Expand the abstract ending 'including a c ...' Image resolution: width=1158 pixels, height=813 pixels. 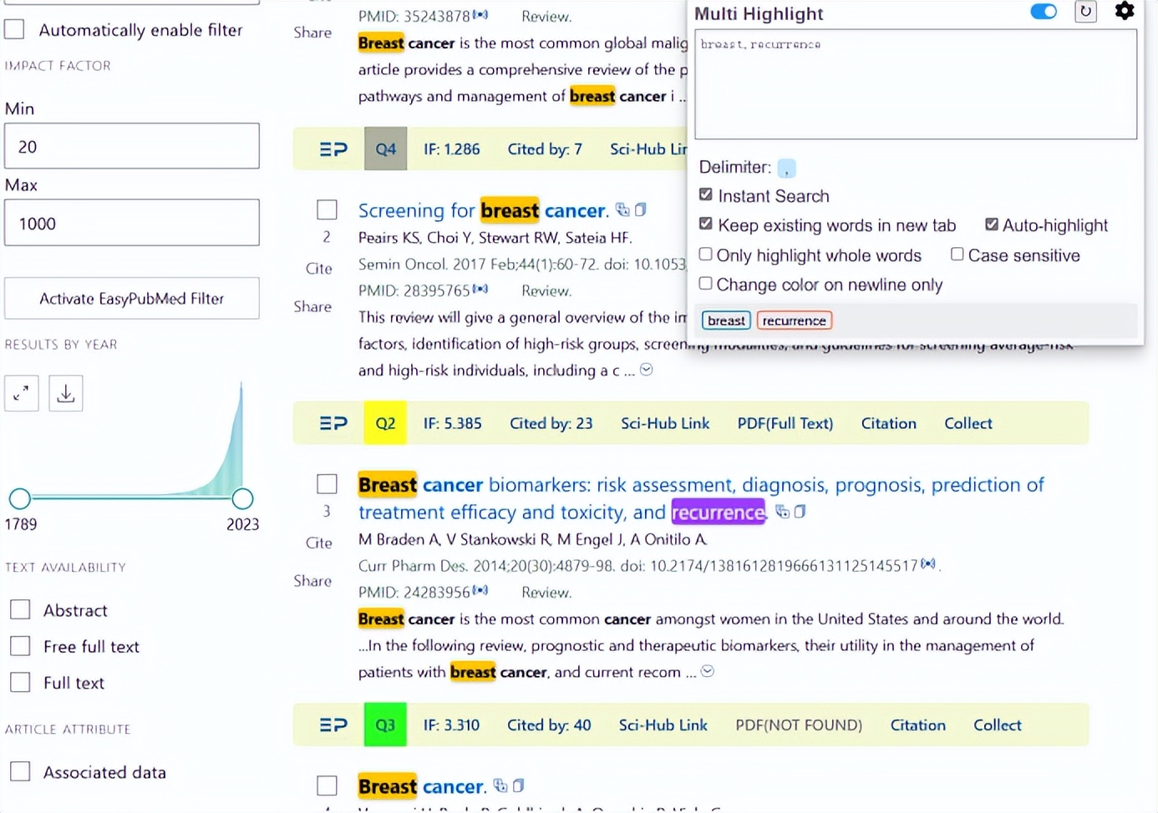(x=646, y=370)
